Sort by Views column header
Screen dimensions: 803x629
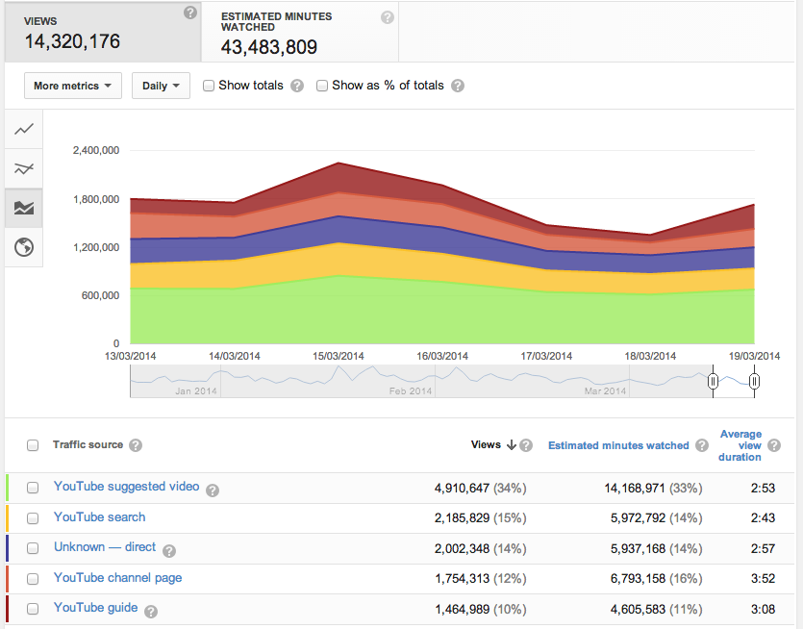click(x=486, y=445)
